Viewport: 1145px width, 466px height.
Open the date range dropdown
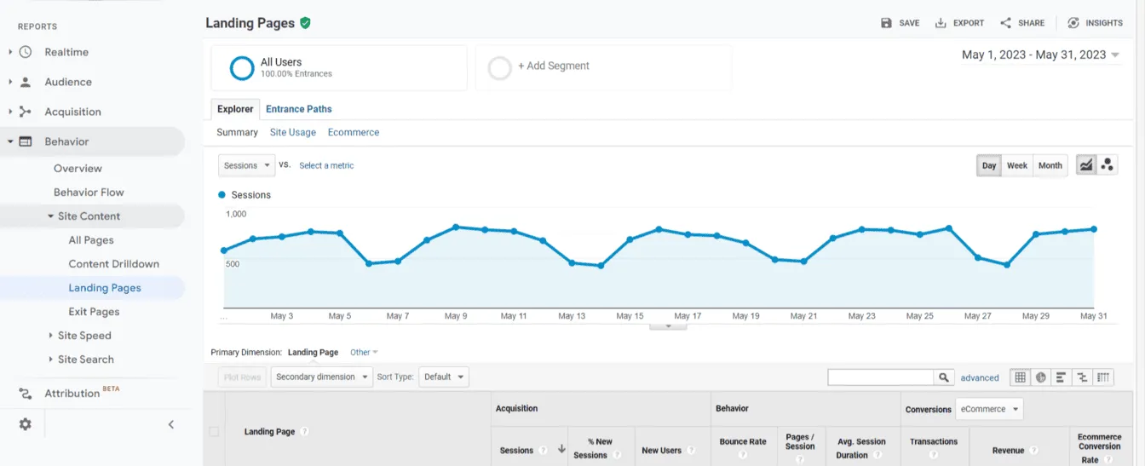click(1041, 55)
